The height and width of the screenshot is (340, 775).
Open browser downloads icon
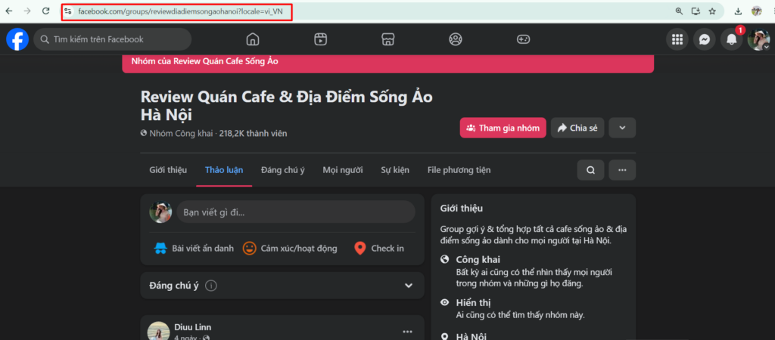(739, 11)
